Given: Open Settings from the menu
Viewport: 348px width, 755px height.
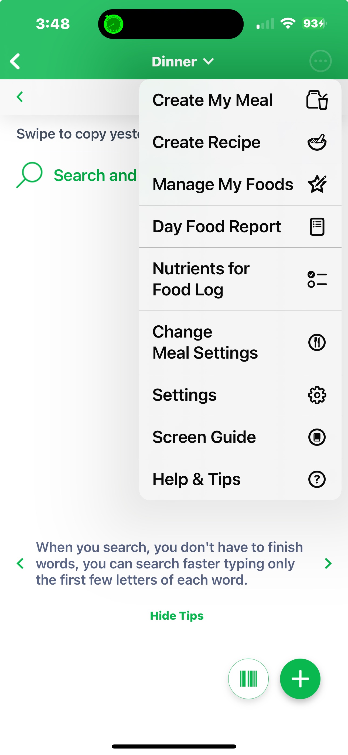Looking at the screenshot, I should click(240, 395).
